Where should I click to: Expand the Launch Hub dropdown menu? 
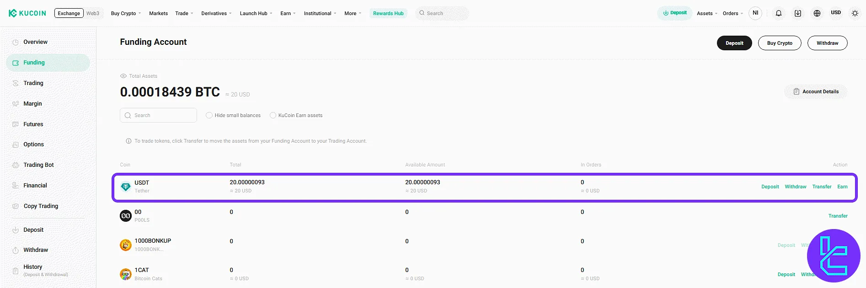256,13
